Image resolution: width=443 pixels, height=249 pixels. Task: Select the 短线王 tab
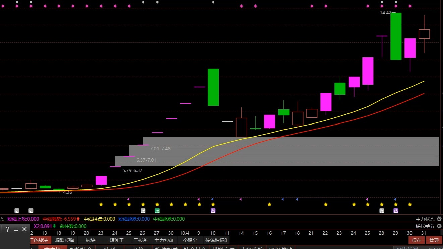[x=117, y=240]
